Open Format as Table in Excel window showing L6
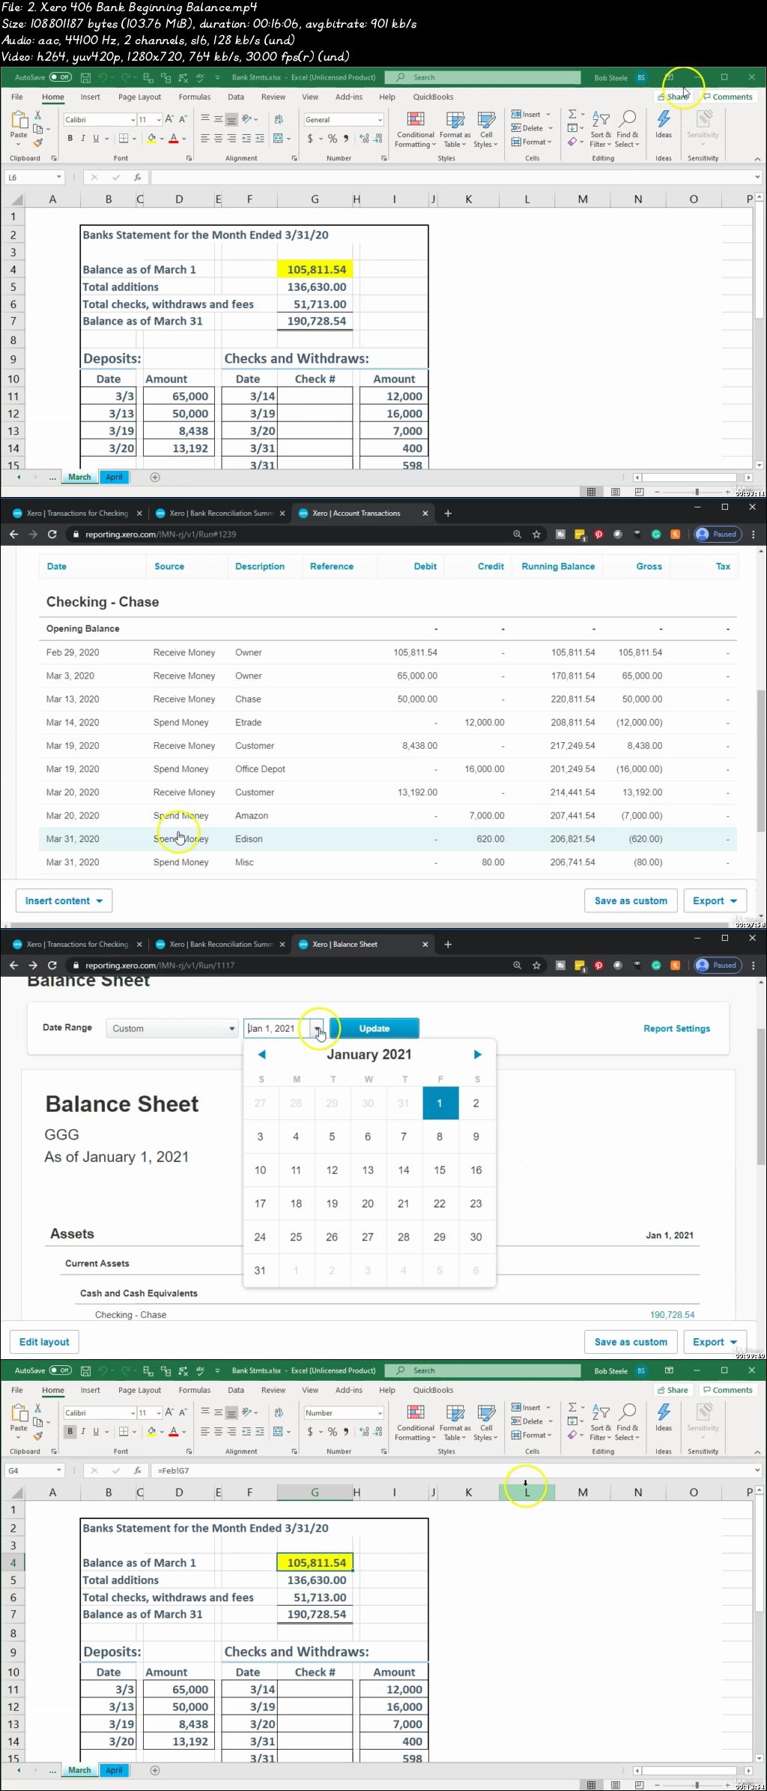 [x=455, y=130]
